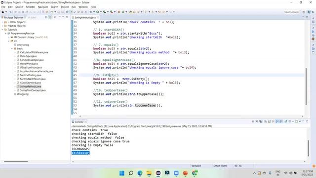Open HelloWorld.java in the Package Explorer

click(x=29, y=64)
